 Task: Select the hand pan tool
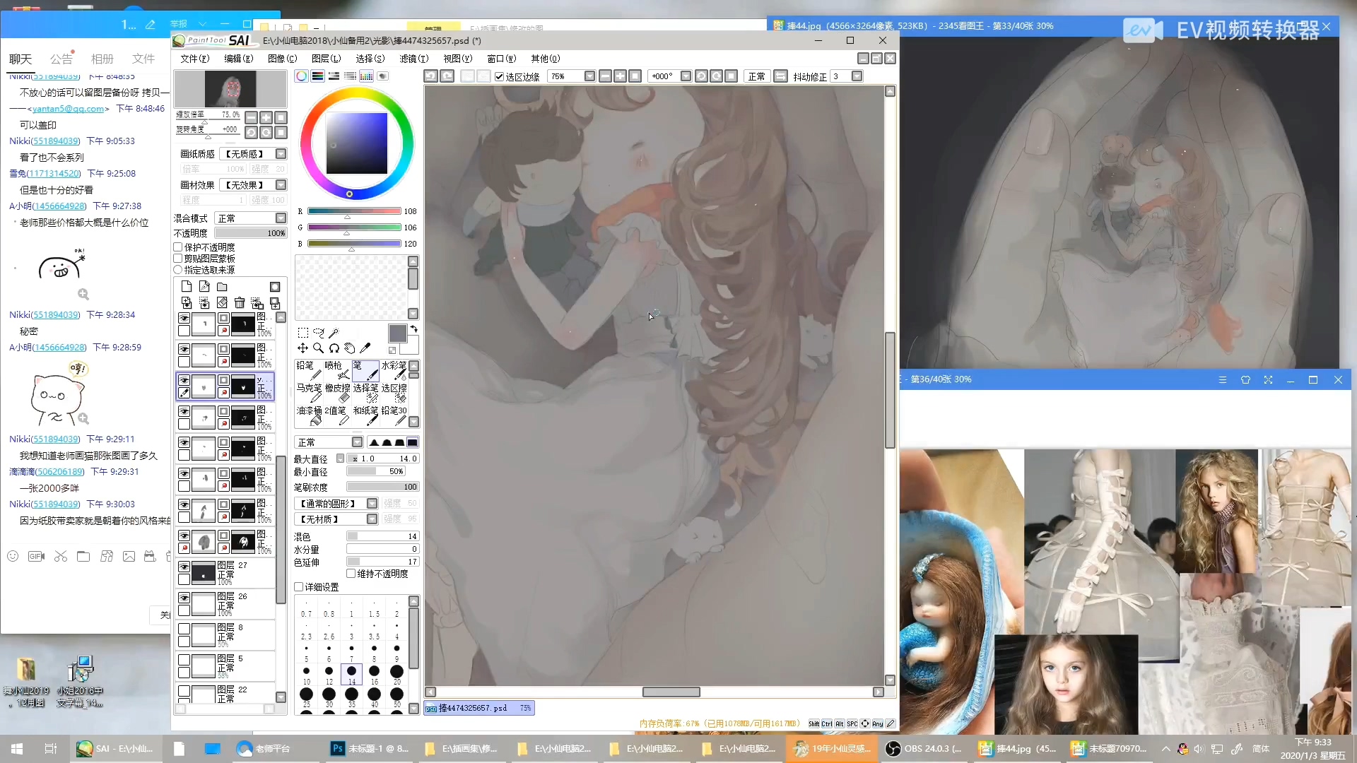pyautogui.click(x=350, y=348)
